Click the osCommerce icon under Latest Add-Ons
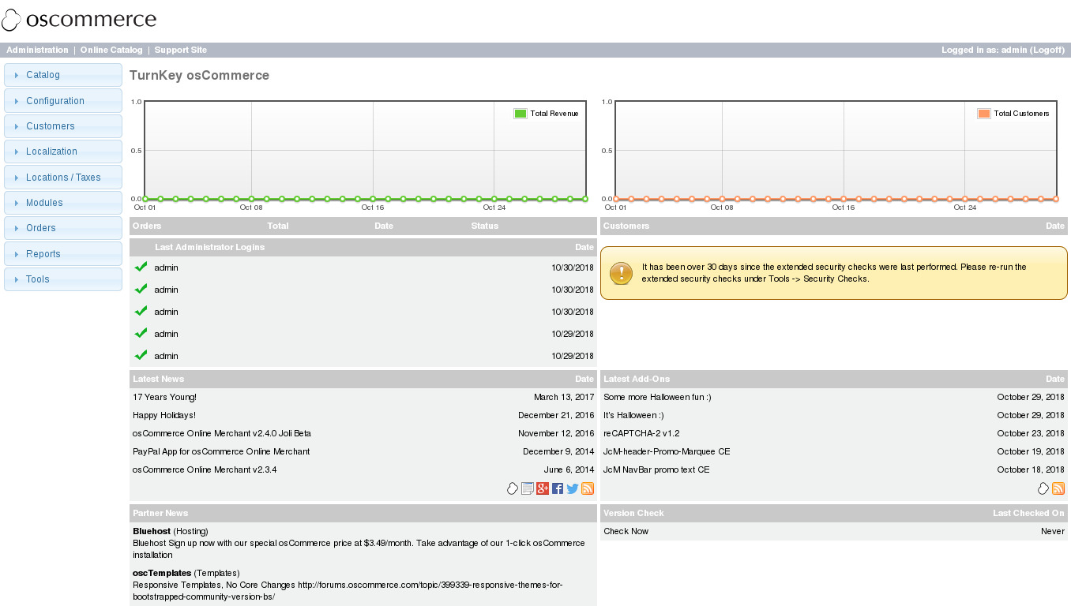 (1043, 488)
